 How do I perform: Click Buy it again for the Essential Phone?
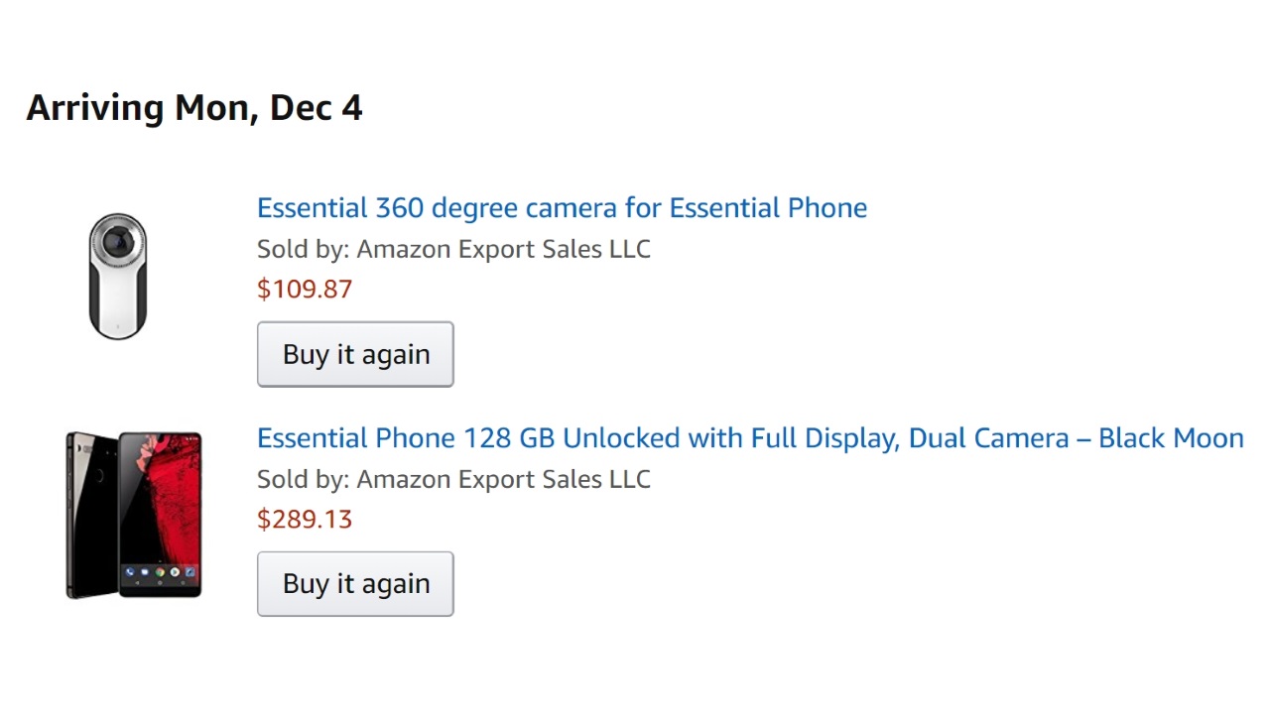355,584
